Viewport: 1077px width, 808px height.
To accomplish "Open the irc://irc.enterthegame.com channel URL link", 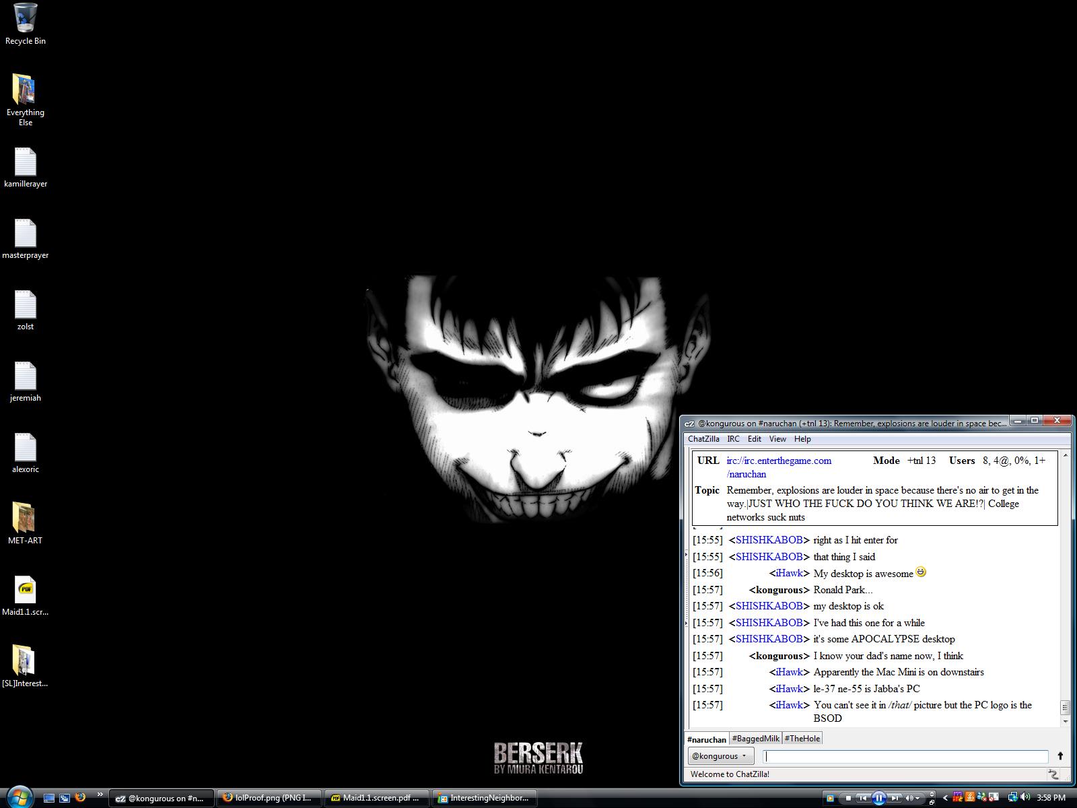I will click(779, 467).
